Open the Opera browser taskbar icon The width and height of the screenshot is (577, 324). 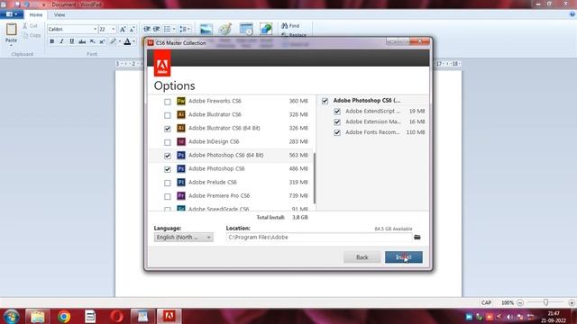click(x=116, y=316)
